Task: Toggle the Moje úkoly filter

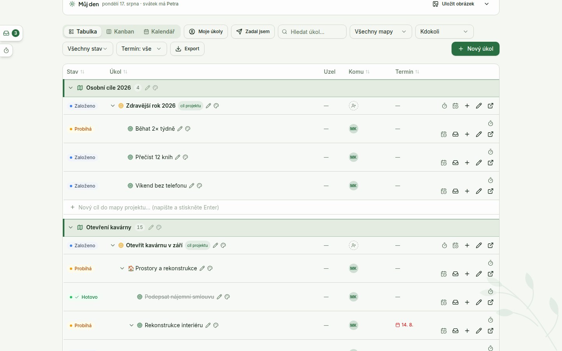Action: pos(206,32)
